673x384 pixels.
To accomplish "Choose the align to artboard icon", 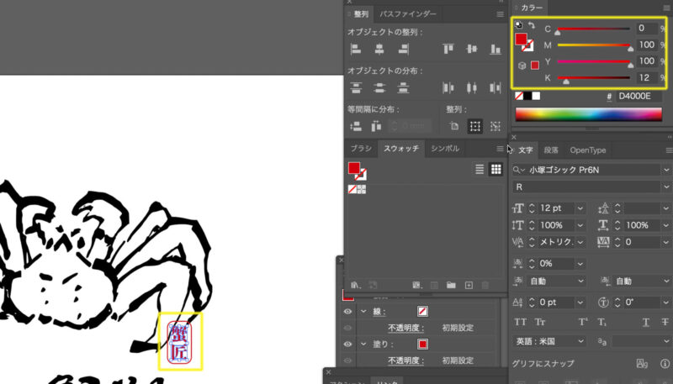I will coord(454,126).
